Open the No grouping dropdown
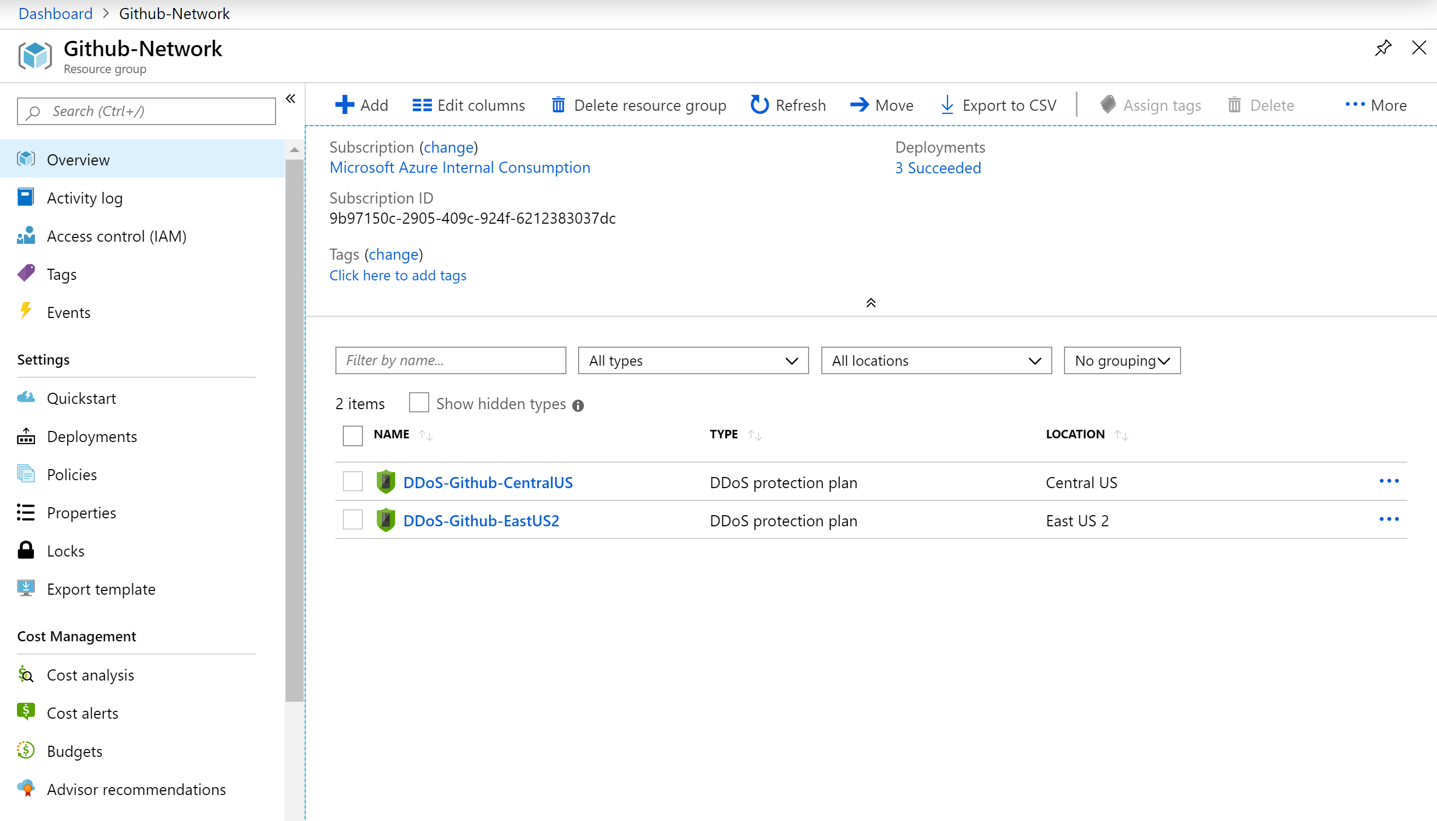The height and width of the screenshot is (821, 1437). [x=1122, y=360]
